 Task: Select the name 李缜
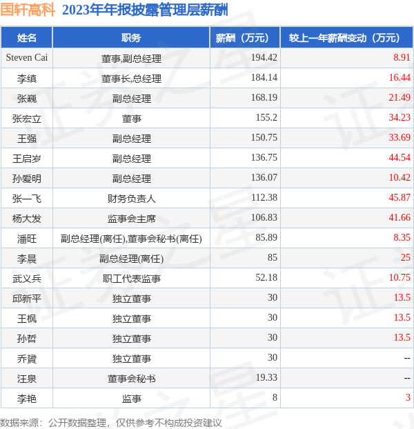tap(26, 79)
